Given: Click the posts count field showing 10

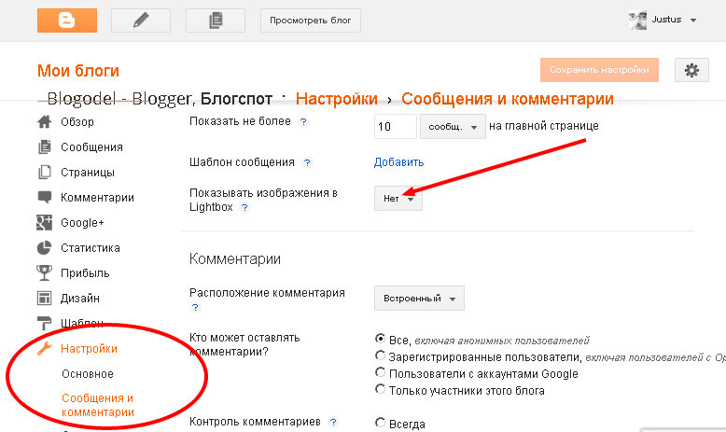Looking at the screenshot, I should (x=396, y=126).
